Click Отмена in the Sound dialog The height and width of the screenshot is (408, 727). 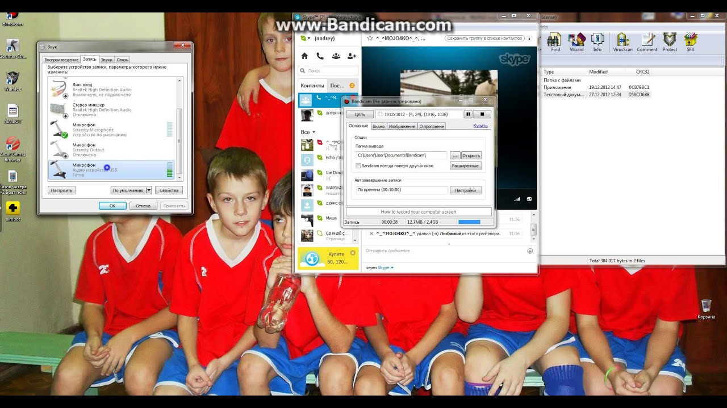143,206
